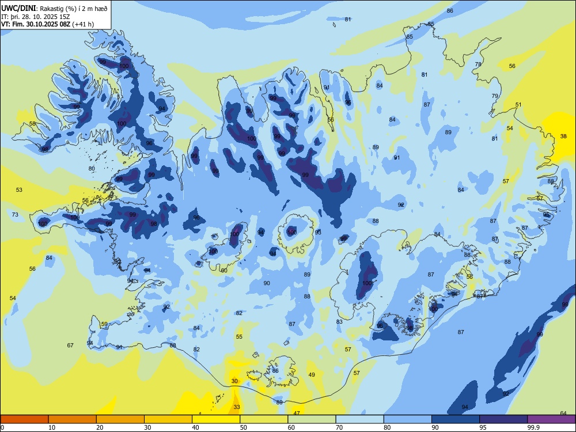Click the '60' humidity value
This screenshot has height=432, width=576.
(224, 270)
